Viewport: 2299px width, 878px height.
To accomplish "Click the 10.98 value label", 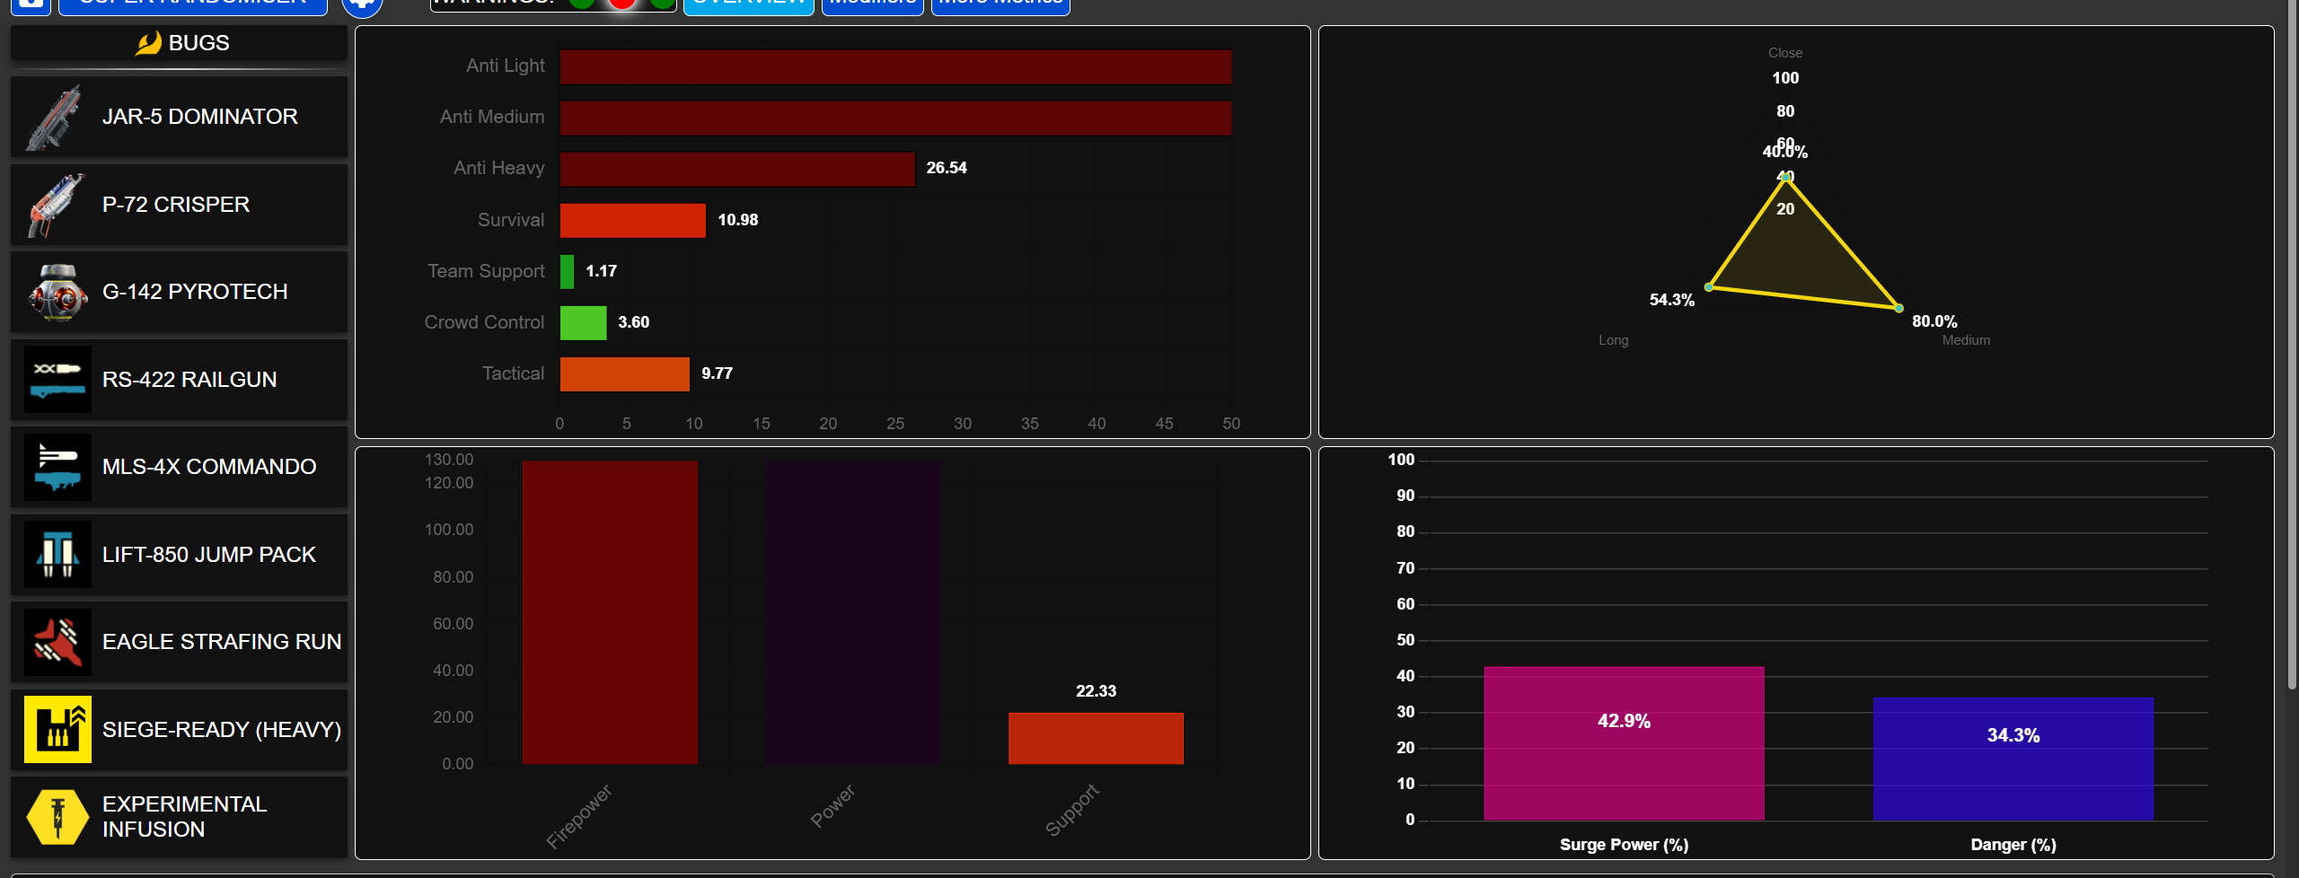I will (738, 220).
